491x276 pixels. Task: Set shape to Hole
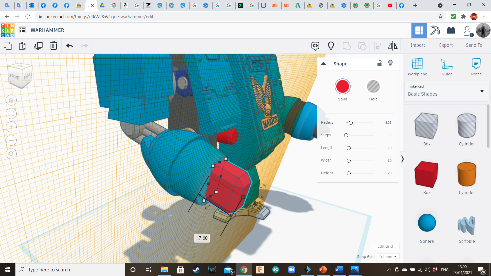373,87
